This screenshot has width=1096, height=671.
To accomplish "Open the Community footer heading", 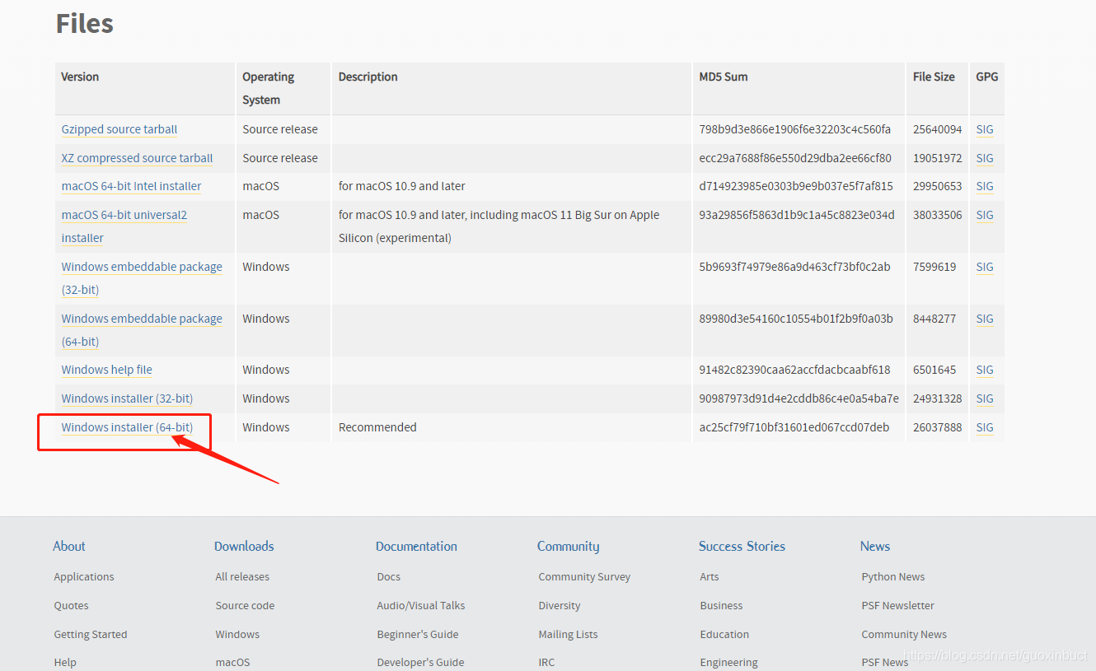I will click(x=569, y=546).
